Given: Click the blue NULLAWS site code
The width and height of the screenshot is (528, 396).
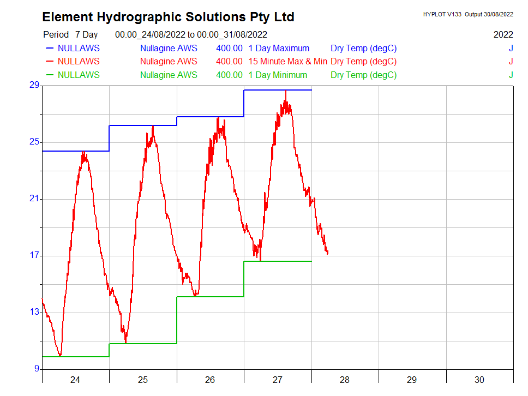Looking at the screenshot, I should pyautogui.click(x=79, y=49).
